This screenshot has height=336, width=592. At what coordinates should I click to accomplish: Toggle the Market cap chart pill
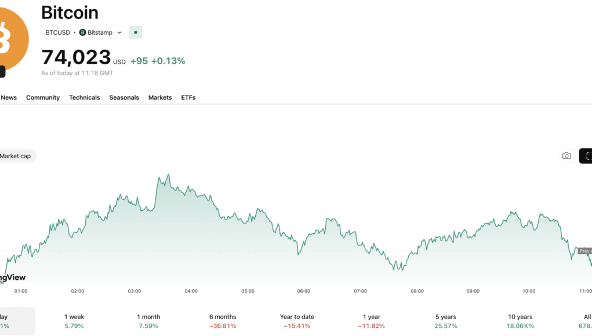(16, 156)
